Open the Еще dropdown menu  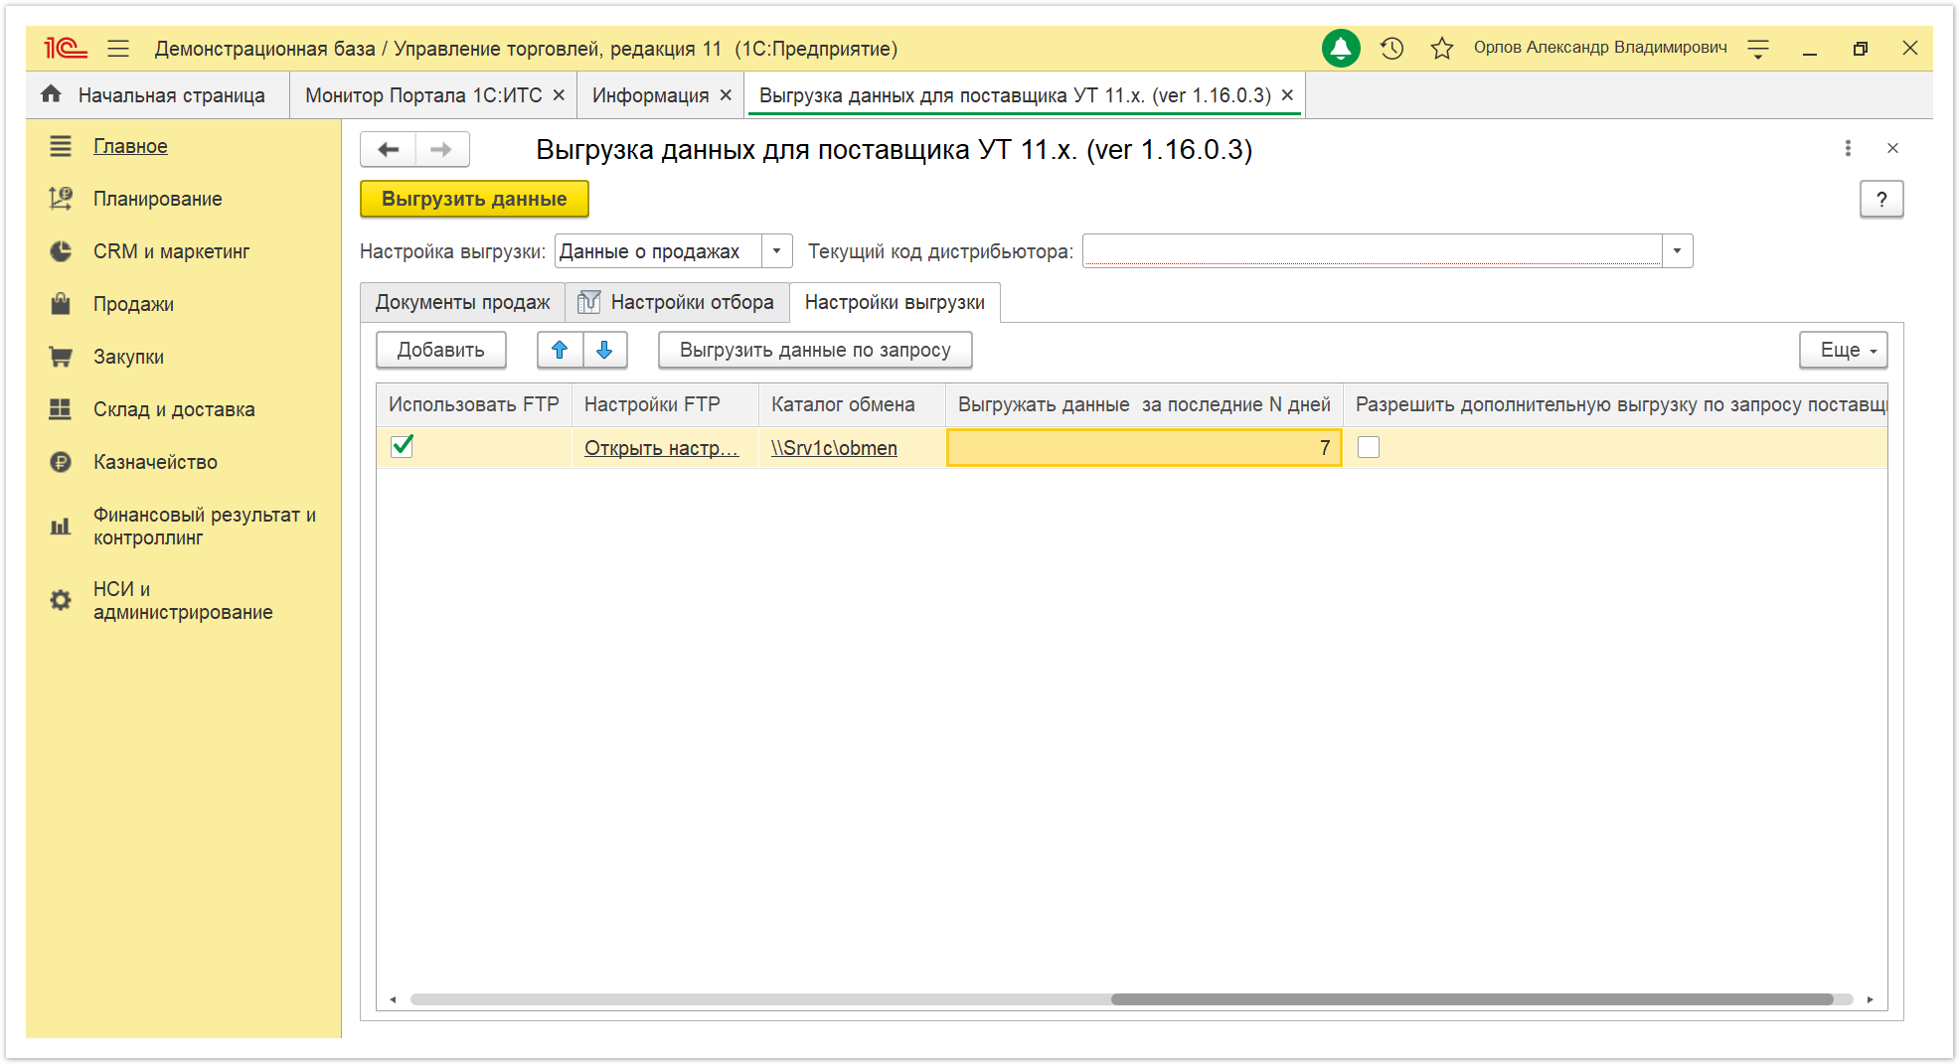pos(1844,350)
